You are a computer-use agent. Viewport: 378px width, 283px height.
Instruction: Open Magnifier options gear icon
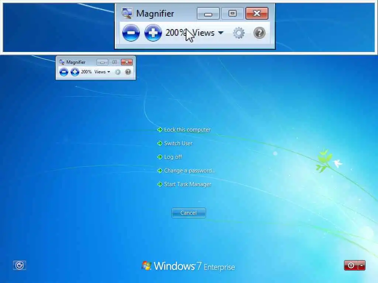(118, 72)
